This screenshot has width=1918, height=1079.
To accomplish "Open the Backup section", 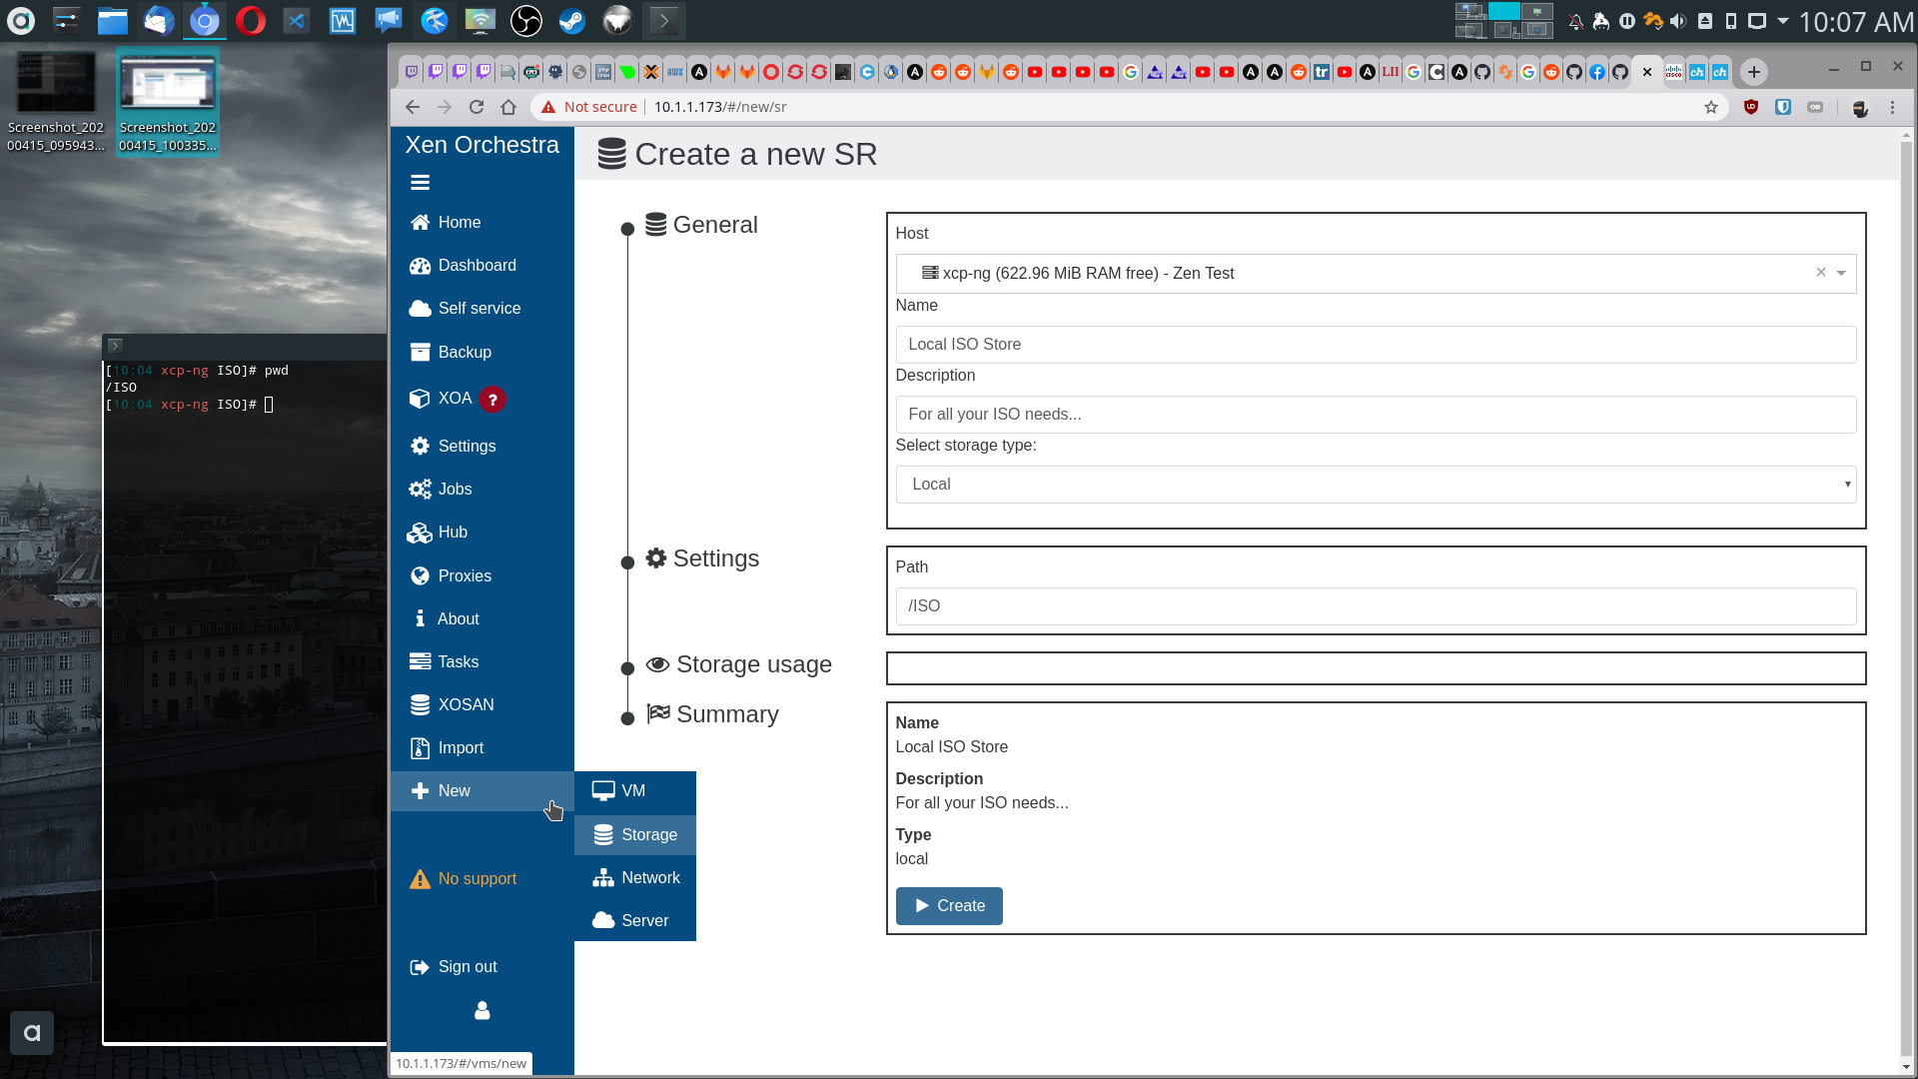I will [x=482, y=352].
